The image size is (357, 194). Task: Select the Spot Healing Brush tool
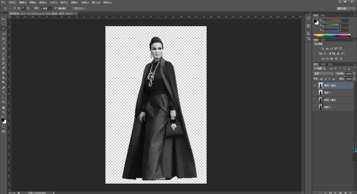[4, 48]
